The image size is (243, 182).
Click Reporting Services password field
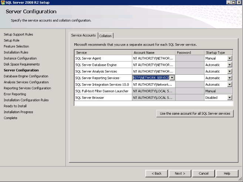[x=190, y=78]
